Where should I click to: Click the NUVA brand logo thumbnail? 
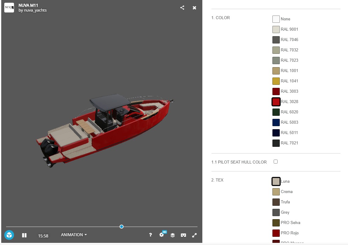[x=9, y=8]
